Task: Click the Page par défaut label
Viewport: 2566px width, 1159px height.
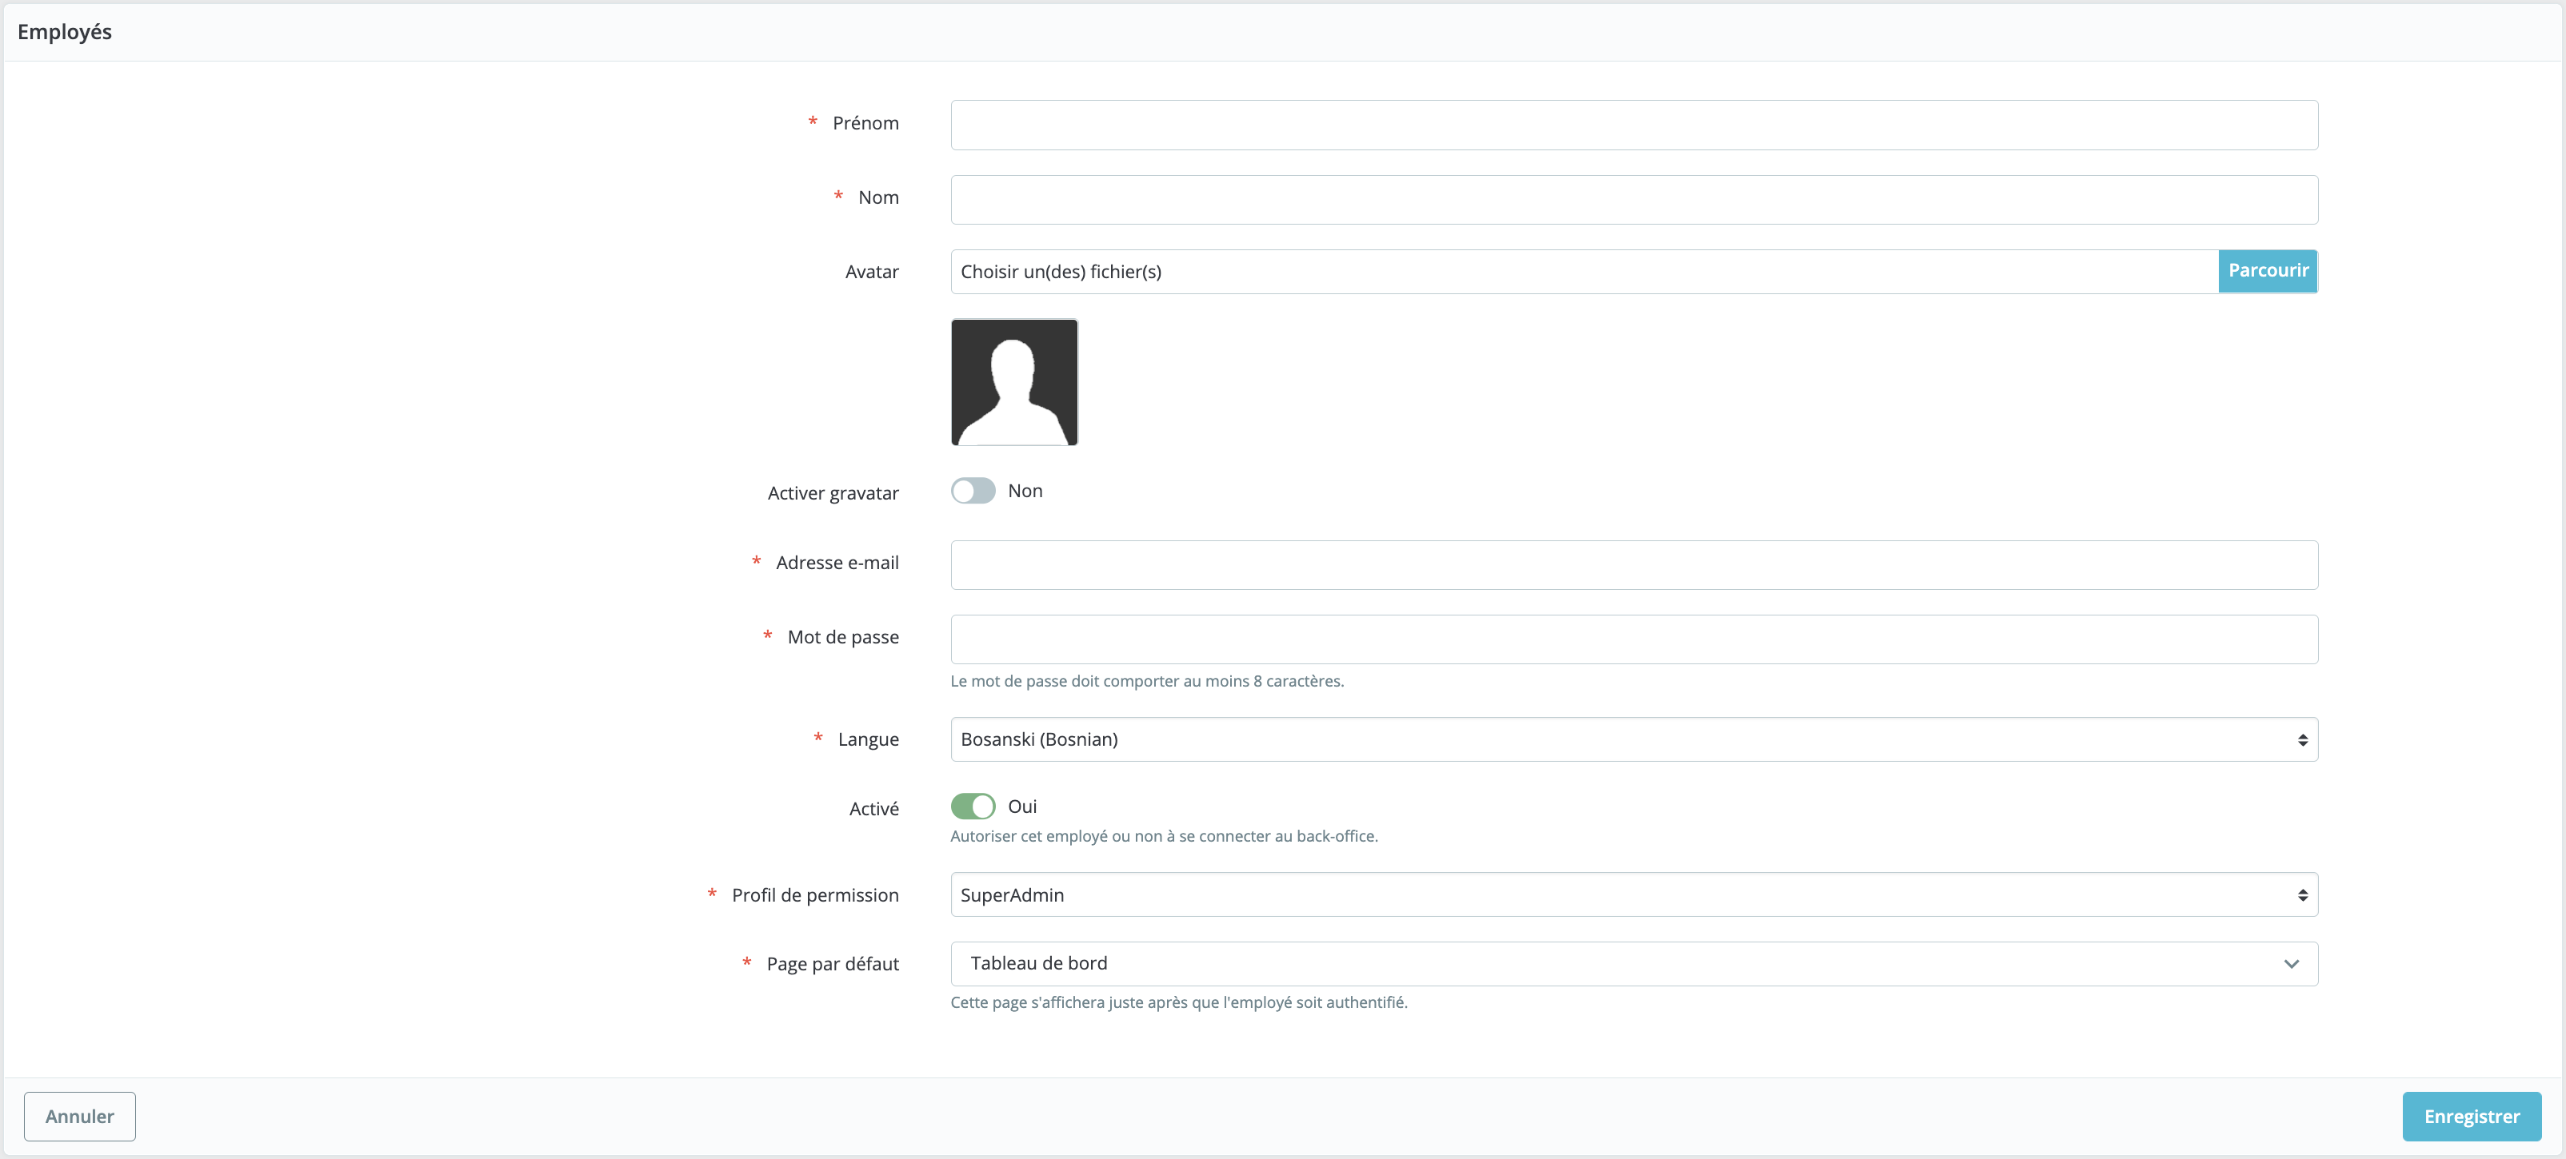Action: (832, 964)
